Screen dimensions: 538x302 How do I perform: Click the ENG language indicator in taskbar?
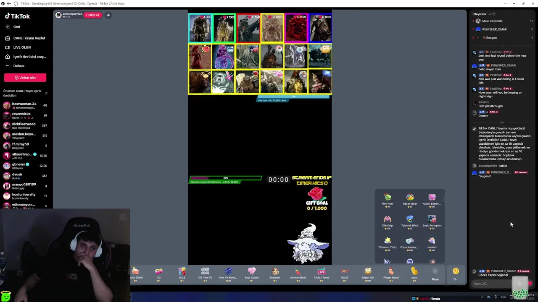click(504, 297)
